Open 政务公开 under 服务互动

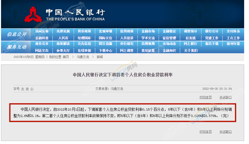coord(42,44)
